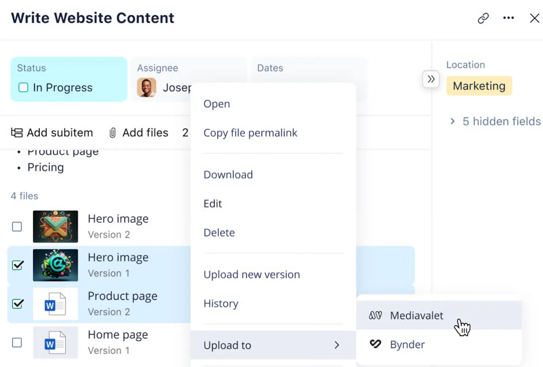Select Copy file permalink from the menu
The height and width of the screenshot is (367, 543).
(250, 133)
